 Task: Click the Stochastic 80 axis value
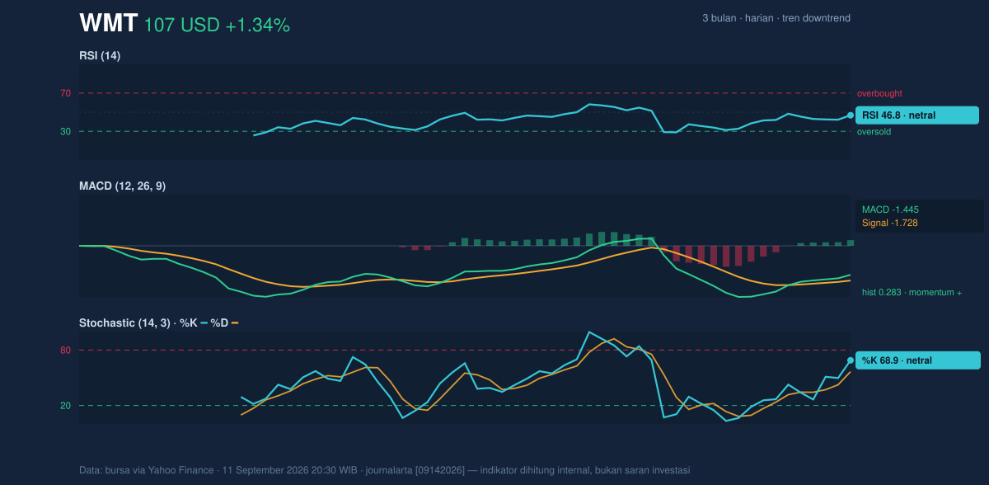point(65,351)
